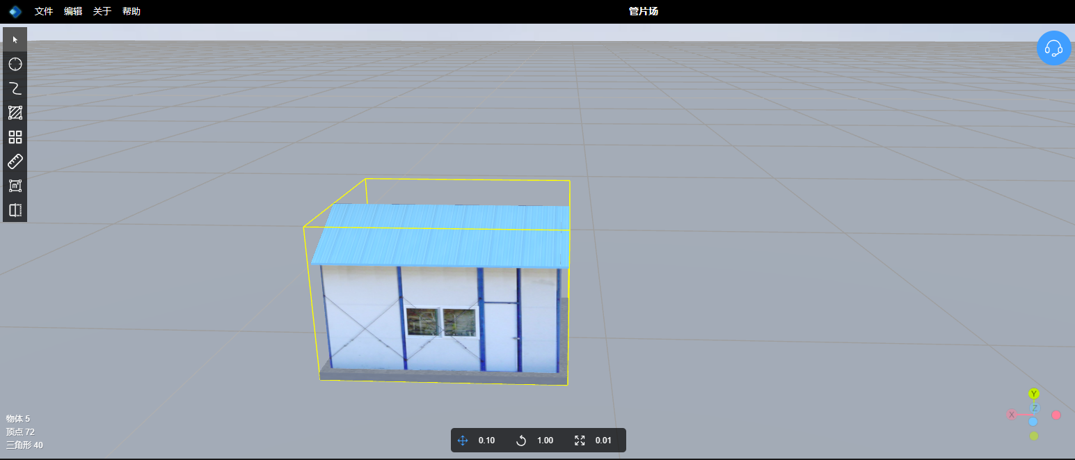Click the 顶点 72 statistic text
This screenshot has width=1075, height=460.
pos(20,432)
